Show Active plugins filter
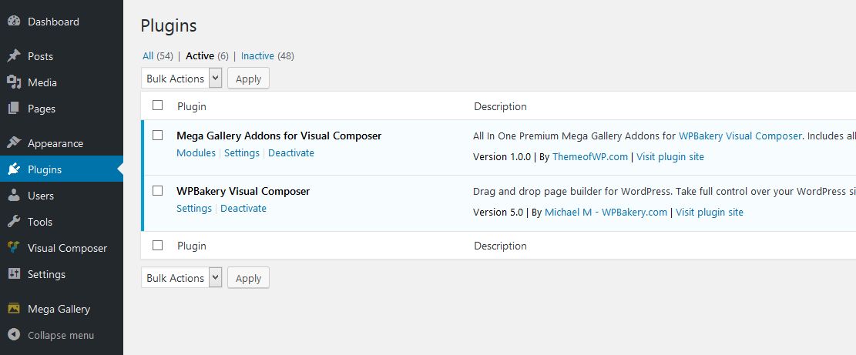The height and width of the screenshot is (355, 856). pyautogui.click(x=200, y=55)
